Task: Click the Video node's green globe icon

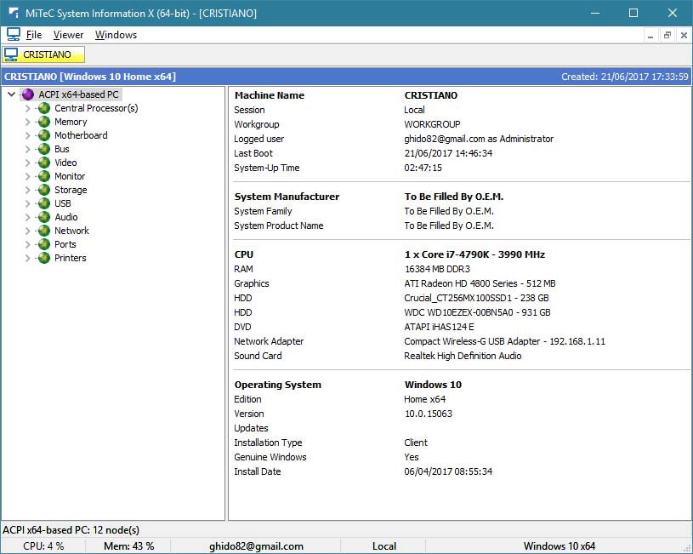Action: (44, 163)
